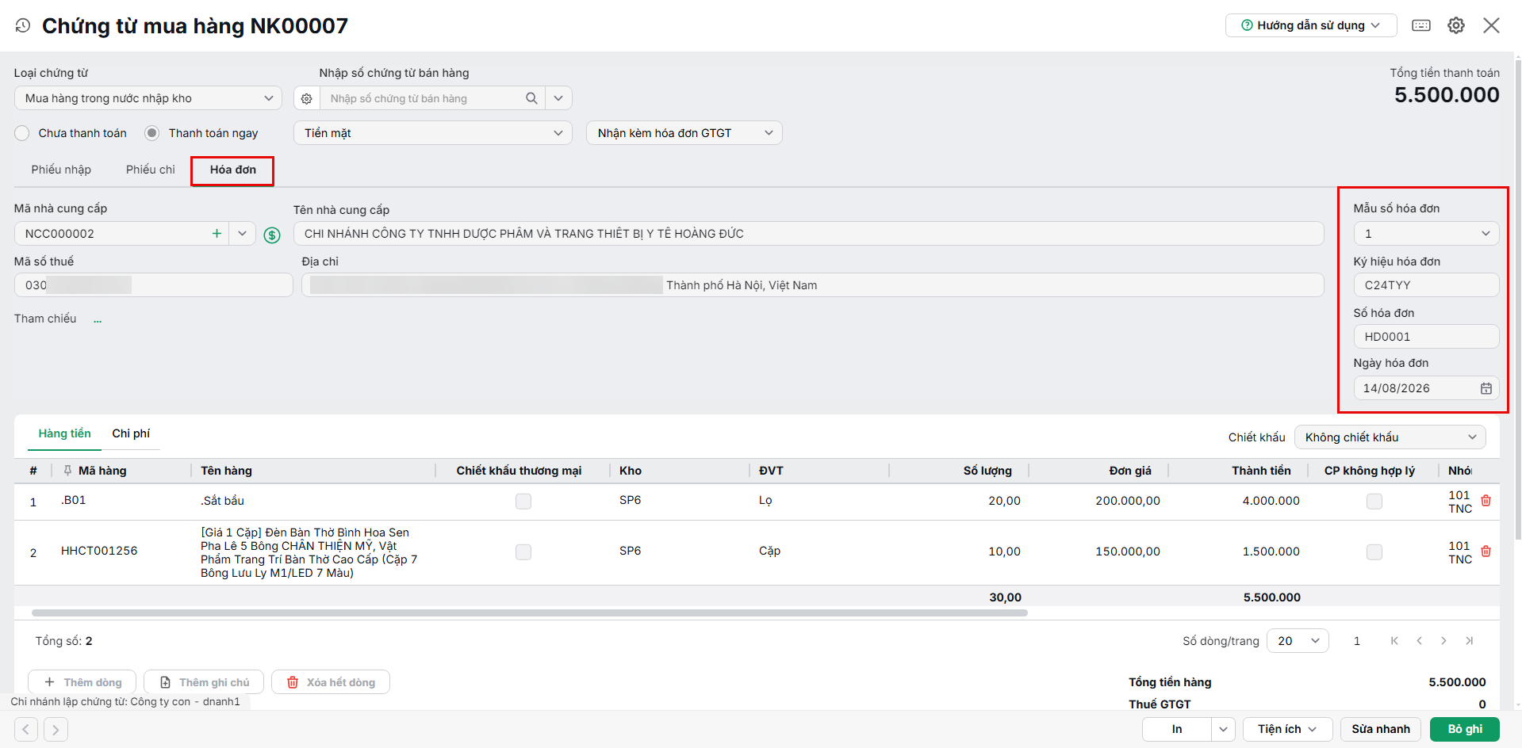This screenshot has height=748, width=1522.
Task: Expand the In print options arrow
Action: click(x=1223, y=729)
